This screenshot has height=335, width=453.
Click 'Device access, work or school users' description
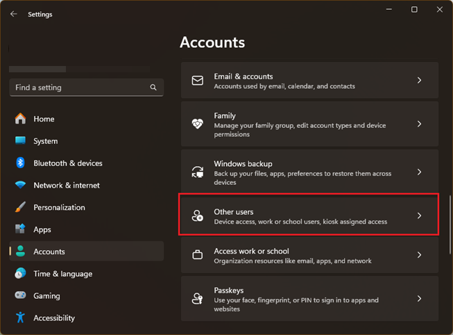point(300,222)
